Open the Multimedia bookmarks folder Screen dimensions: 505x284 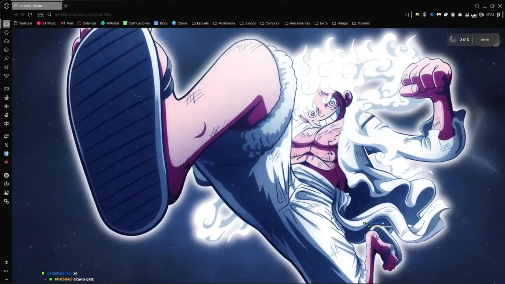[224, 23]
